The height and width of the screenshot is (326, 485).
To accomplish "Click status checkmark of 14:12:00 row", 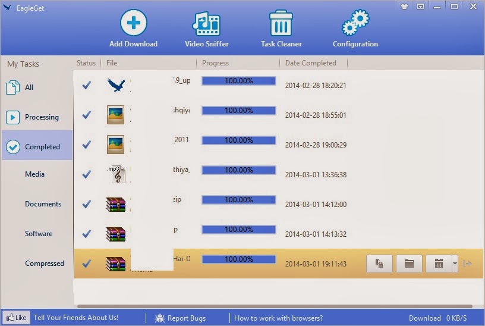I will coord(87,204).
